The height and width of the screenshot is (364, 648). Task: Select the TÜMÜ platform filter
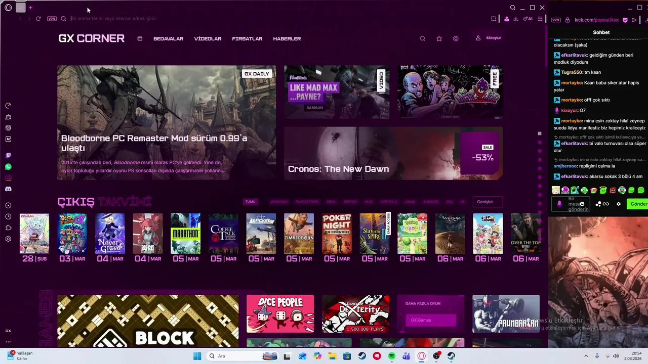[251, 202]
